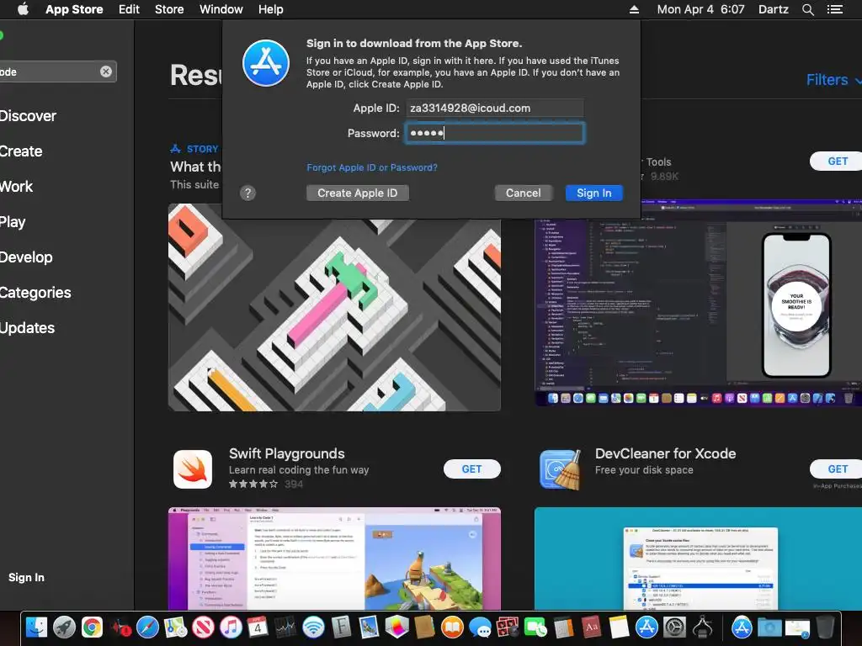Click Create Apple ID button

point(357,193)
